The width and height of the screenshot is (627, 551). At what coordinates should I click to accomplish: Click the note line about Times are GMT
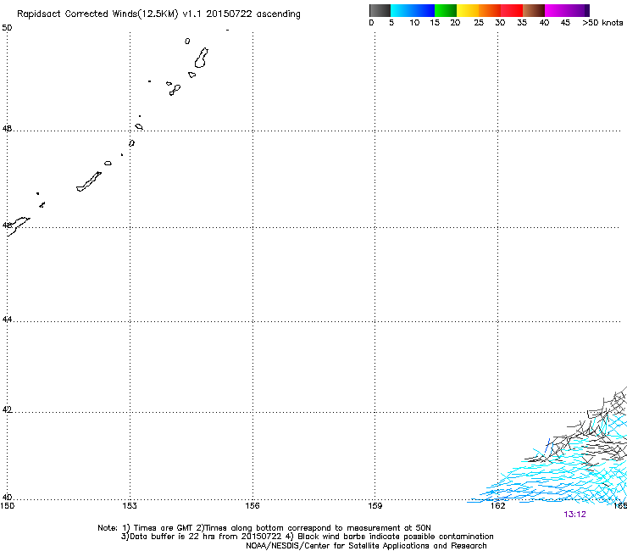[x=264, y=528]
